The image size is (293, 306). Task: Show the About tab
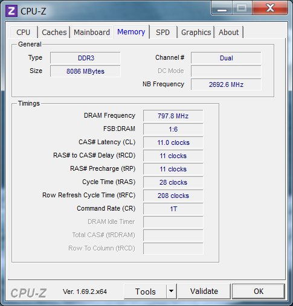228,32
